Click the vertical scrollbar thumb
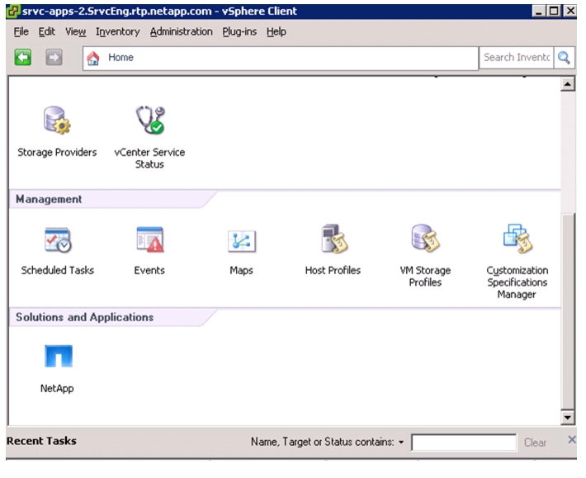This screenshot has height=478, width=586. click(568, 312)
